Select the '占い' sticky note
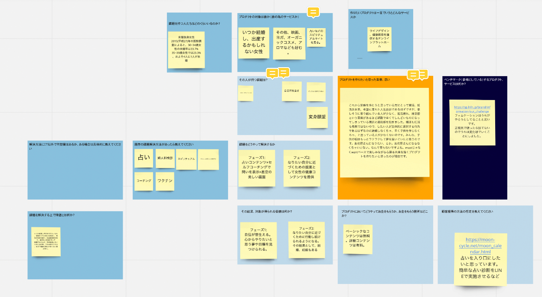 tap(144, 158)
